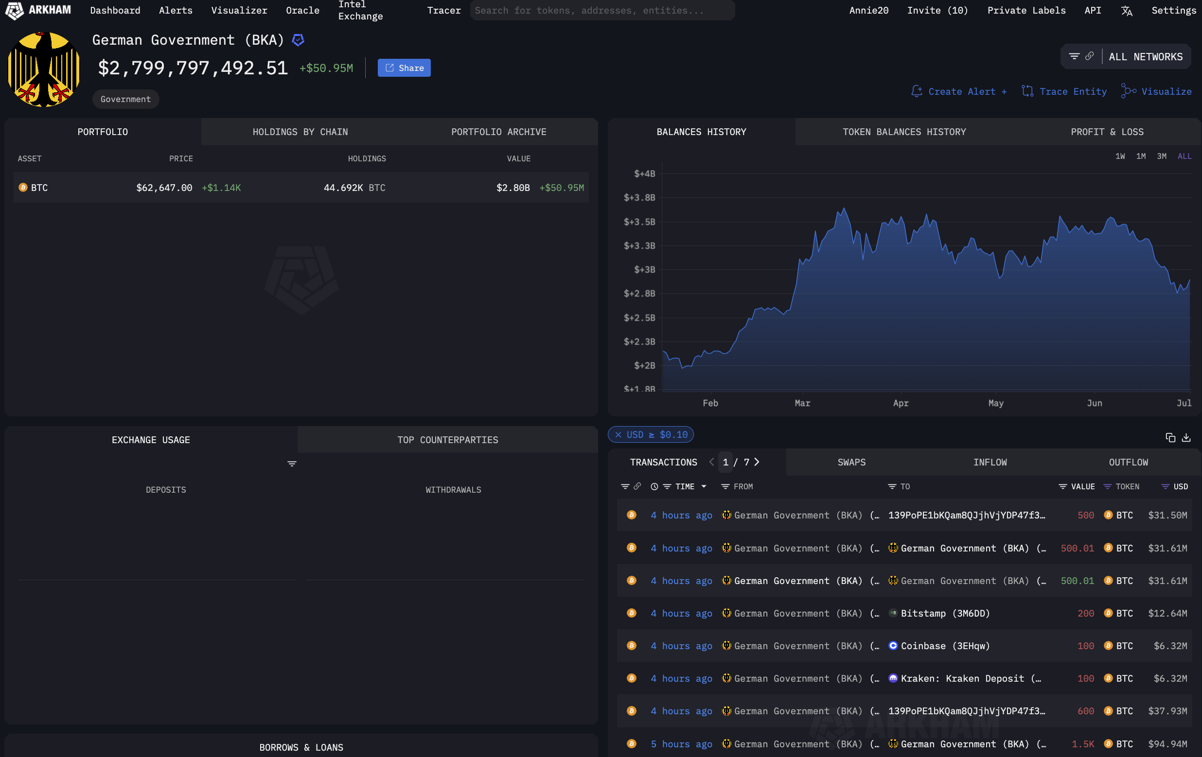1202x757 pixels.
Task: Click the Create Alert + button
Action: (x=959, y=91)
